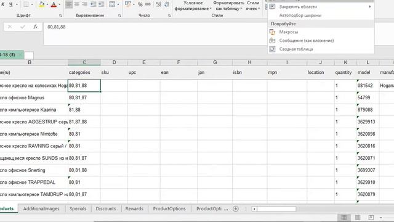Increase cell indent
The width and height of the screenshot is (394, 222).
tap(101, 4)
